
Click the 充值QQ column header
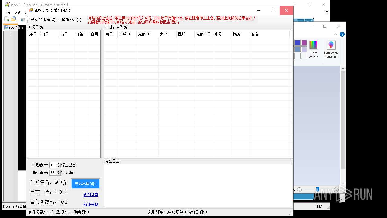click(148, 34)
